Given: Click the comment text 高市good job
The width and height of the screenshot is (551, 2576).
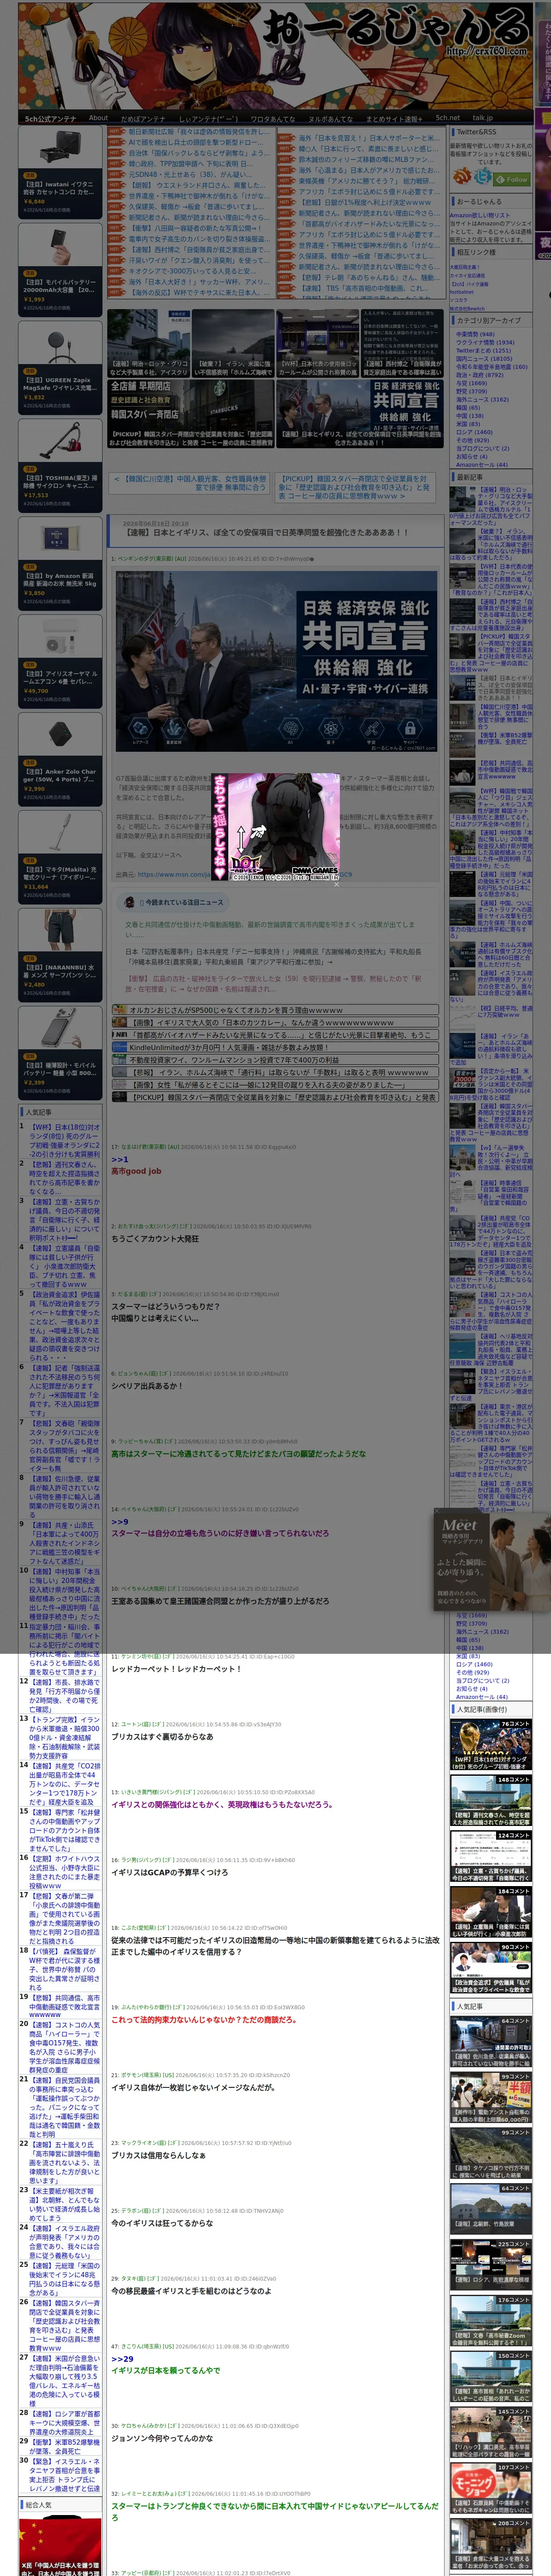Looking at the screenshot, I should click(x=136, y=1171).
